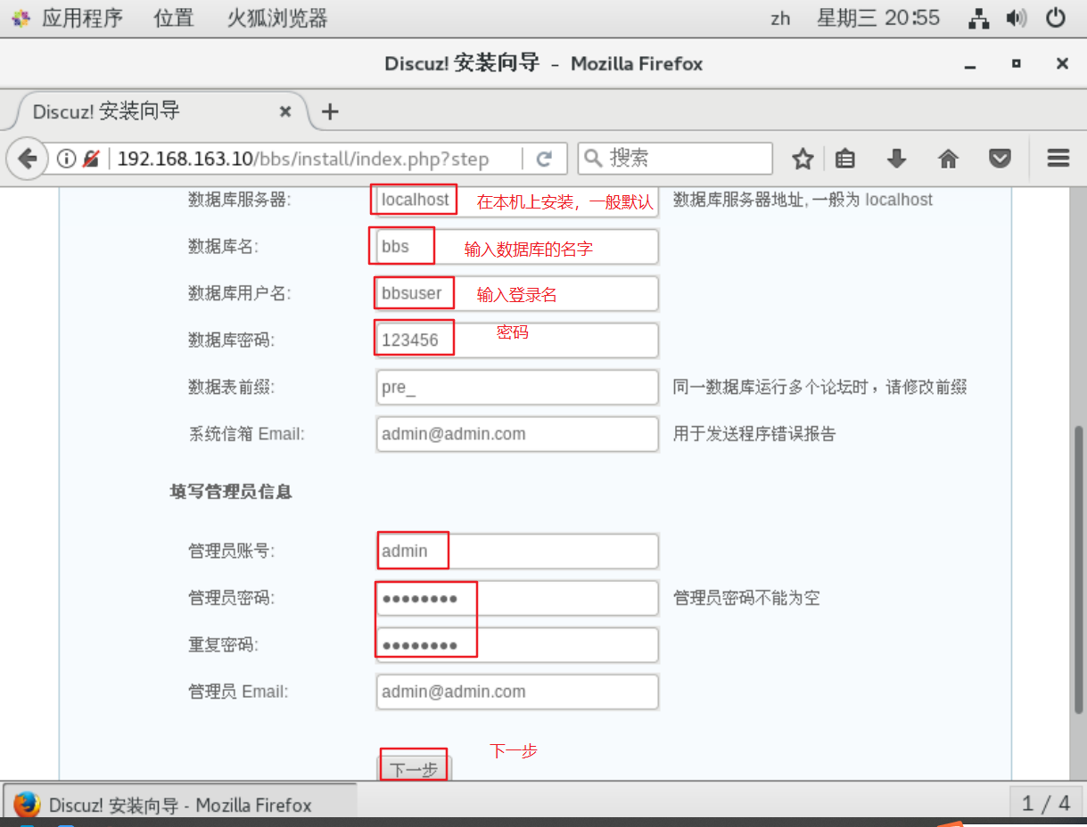This screenshot has width=1087, height=827.
Task: Click the 用于发送程序错误报告 hint text
Action: [x=754, y=434]
